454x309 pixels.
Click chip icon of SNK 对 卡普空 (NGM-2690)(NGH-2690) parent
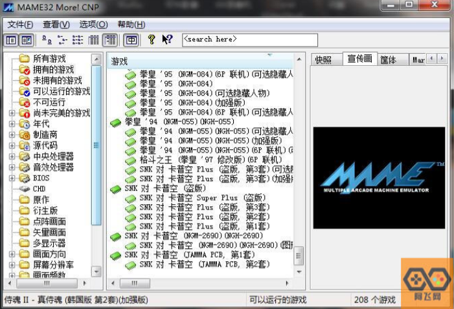[115, 236]
